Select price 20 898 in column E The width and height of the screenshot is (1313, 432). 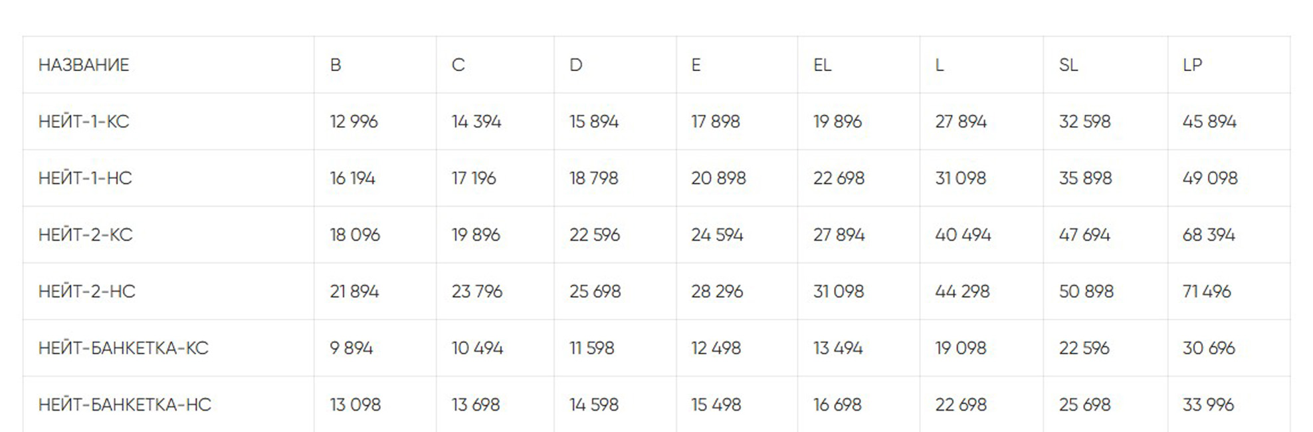[x=718, y=178]
